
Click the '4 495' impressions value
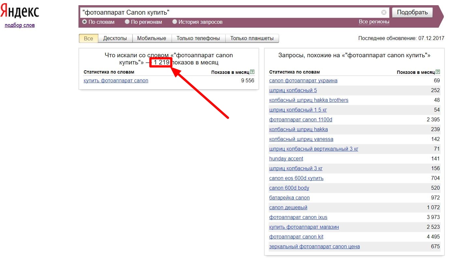click(x=433, y=237)
